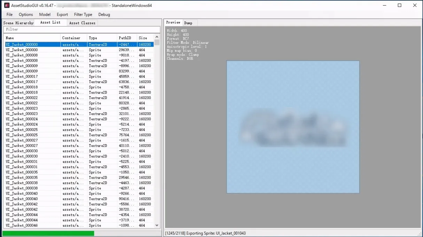The width and height of the screenshot is (423, 237).
Task: Click the green export progress bar
Action: (x=48, y=233)
